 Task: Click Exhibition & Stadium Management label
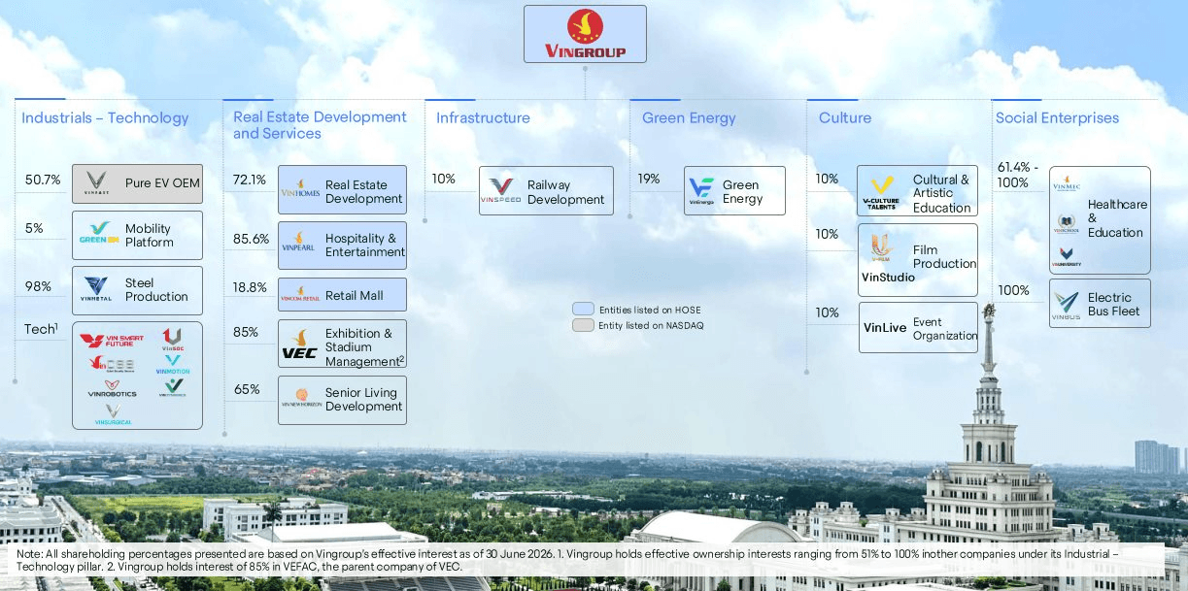tap(364, 347)
